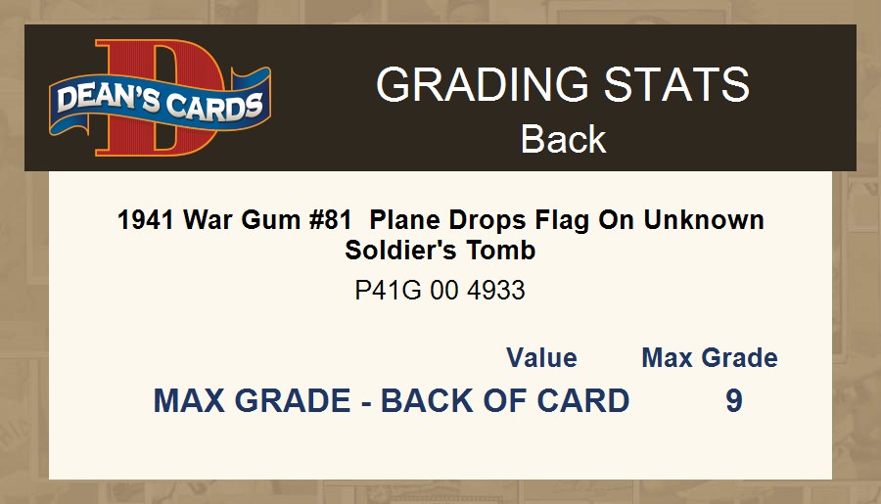Click the max grade value 9
This screenshot has height=504, width=881.
coord(734,401)
